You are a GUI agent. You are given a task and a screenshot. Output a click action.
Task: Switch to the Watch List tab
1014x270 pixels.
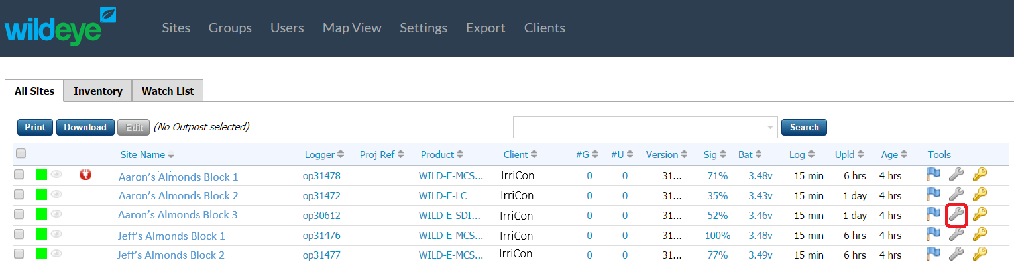(x=168, y=91)
